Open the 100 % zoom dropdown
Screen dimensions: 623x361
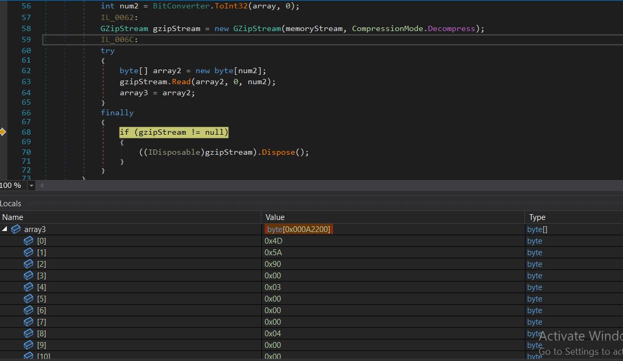coord(31,186)
